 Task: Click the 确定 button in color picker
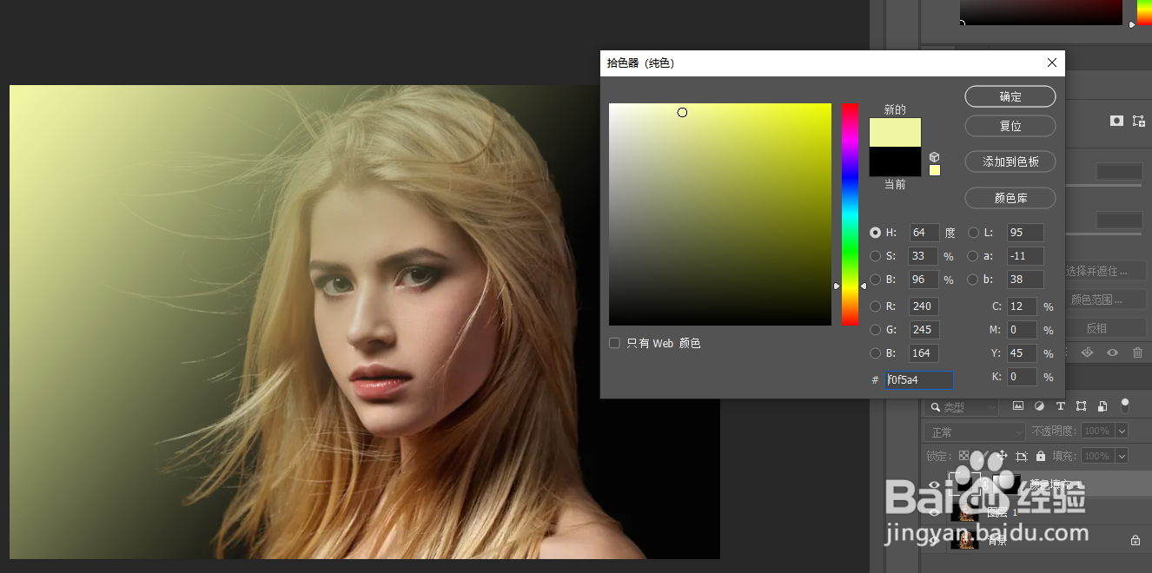[x=1010, y=96]
